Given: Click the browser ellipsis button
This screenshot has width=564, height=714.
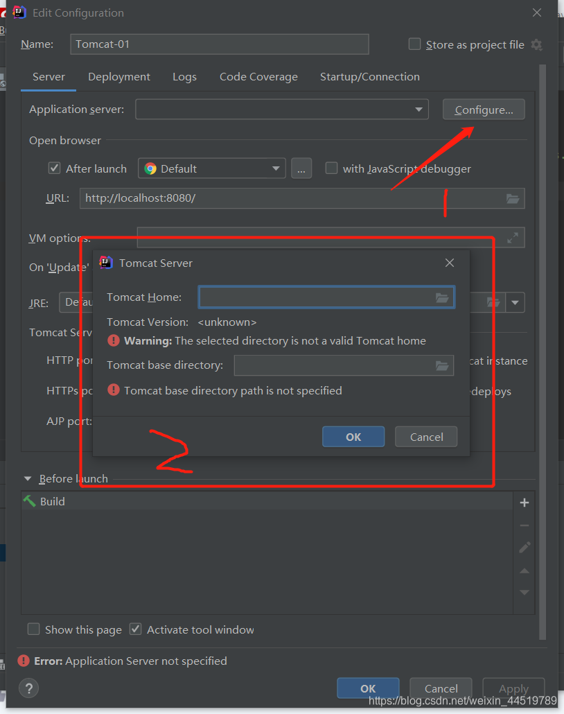Looking at the screenshot, I should (301, 168).
